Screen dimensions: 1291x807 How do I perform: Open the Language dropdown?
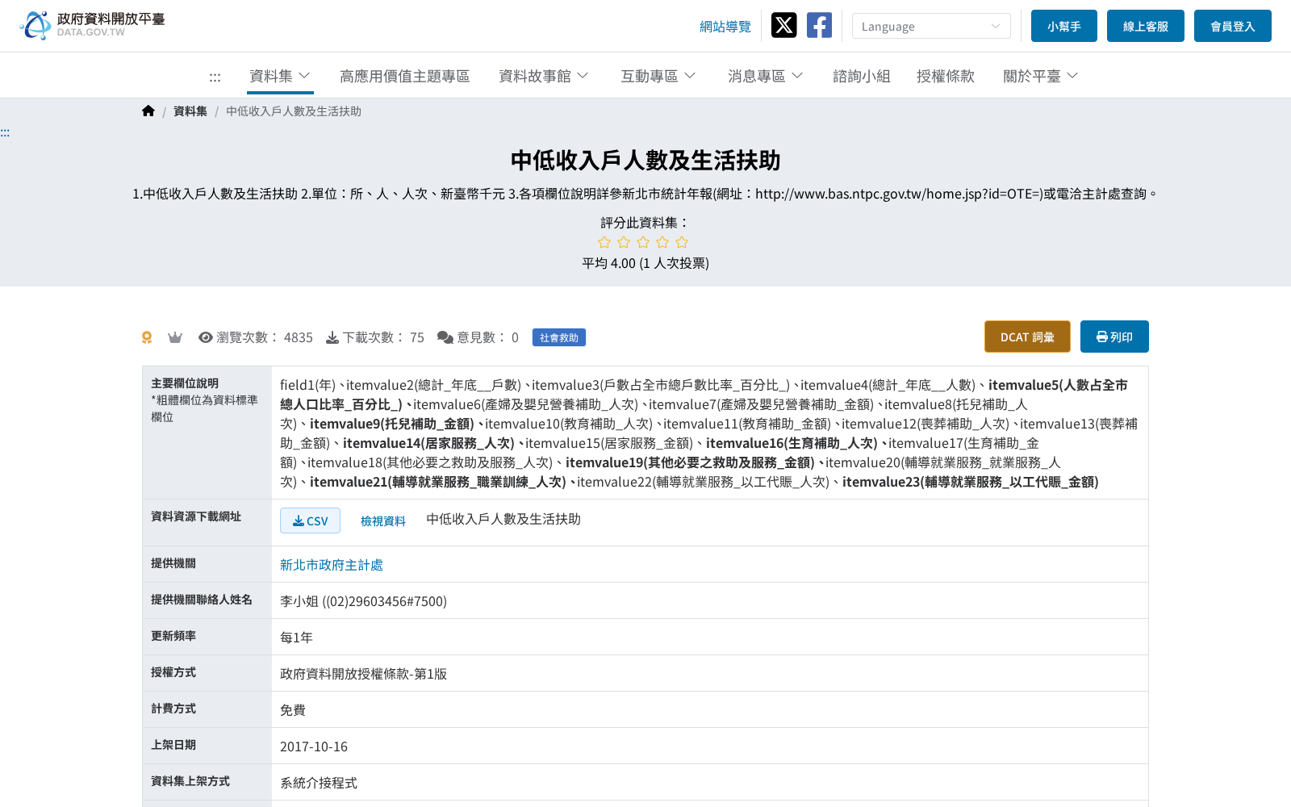[931, 26]
